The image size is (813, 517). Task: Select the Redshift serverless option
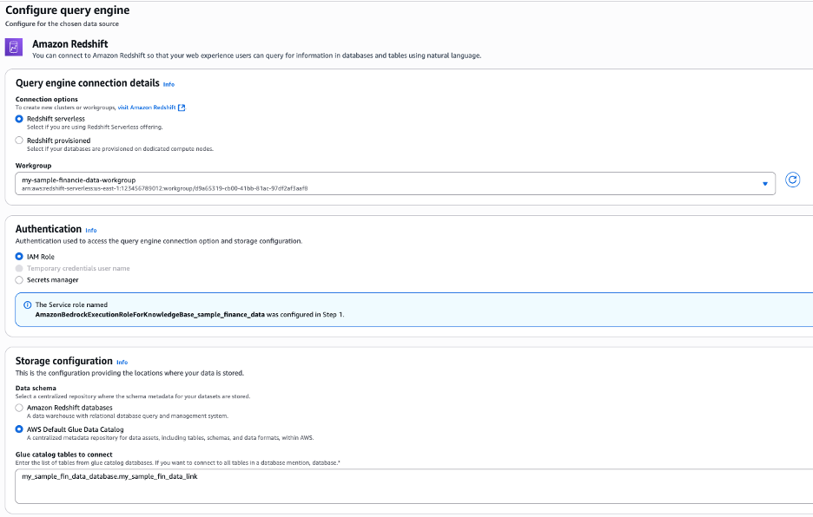pyautogui.click(x=18, y=119)
